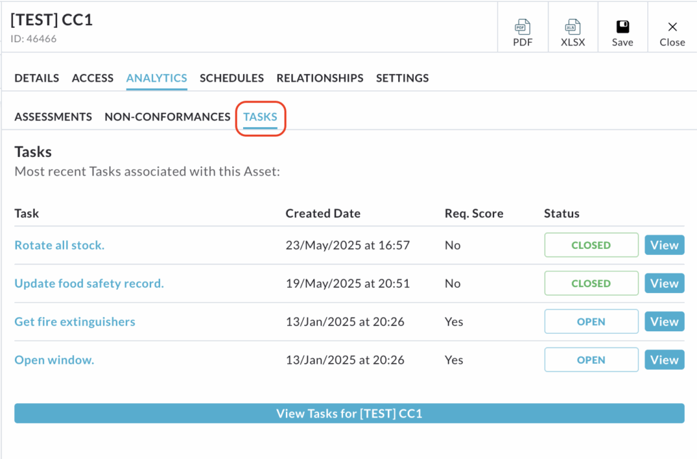Show the Assessments sub-tab
Viewport: 697px width, 459px height.
point(53,117)
